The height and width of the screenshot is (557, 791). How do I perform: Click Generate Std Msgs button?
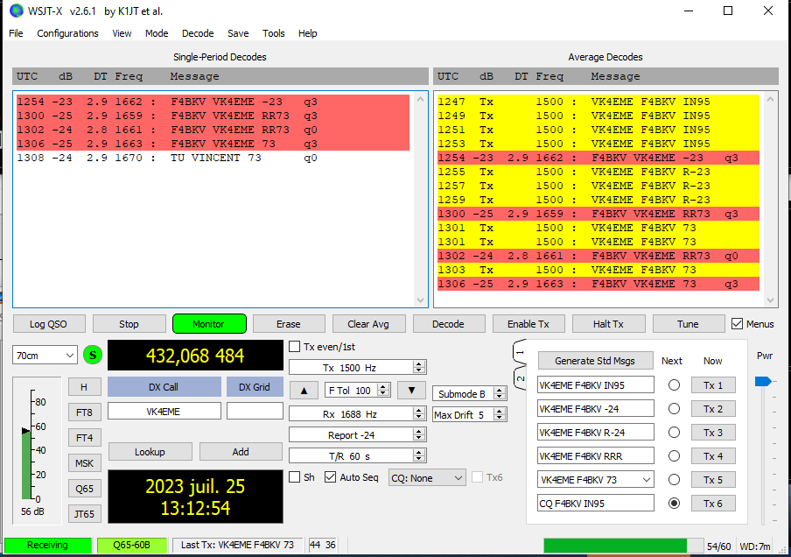[x=595, y=361]
